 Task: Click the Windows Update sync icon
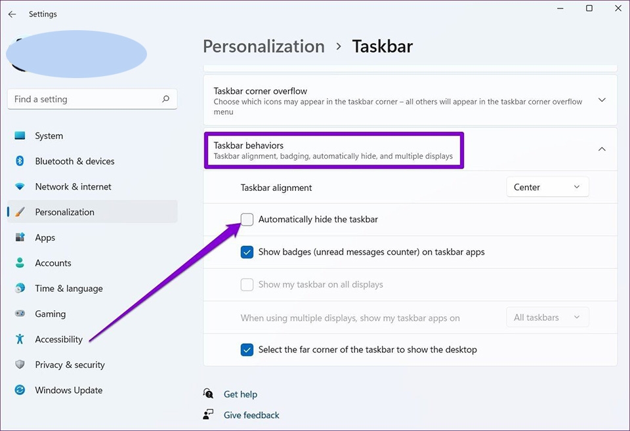pyautogui.click(x=20, y=390)
